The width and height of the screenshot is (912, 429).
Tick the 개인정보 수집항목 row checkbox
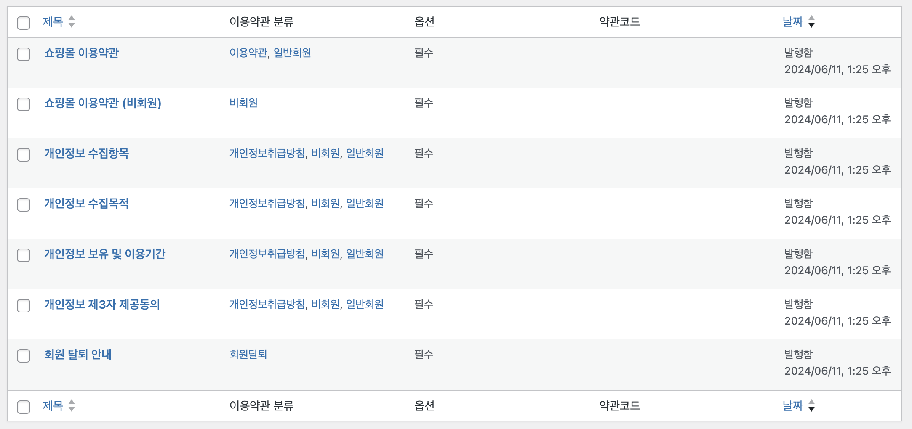pos(24,155)
